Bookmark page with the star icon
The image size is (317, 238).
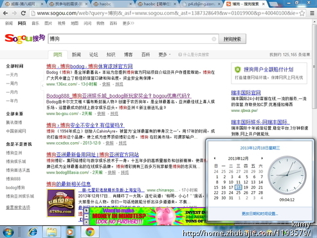[302, 14]
